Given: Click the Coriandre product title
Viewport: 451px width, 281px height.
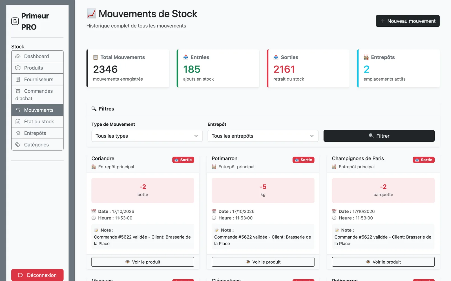Looking at the screenshot, I should click(103, 158).
